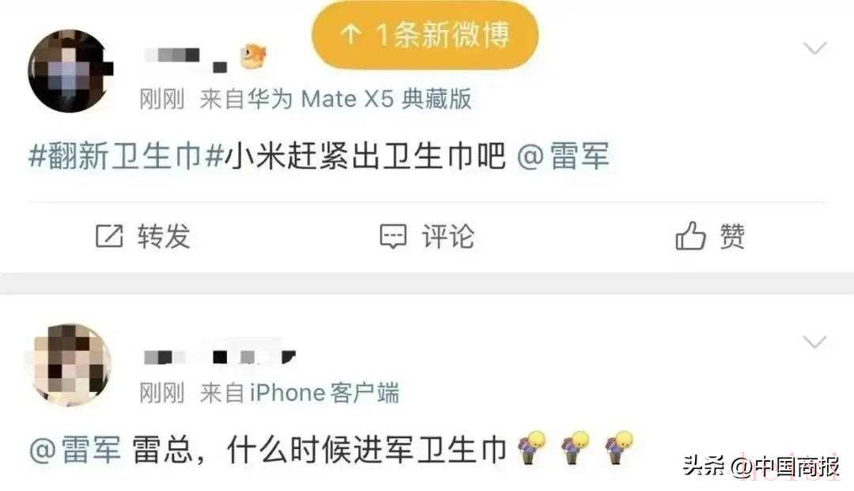The height and width of the screenshot is (491, 854).
Task: Click the orange fish badge beside username
Action: click(253, 56)
